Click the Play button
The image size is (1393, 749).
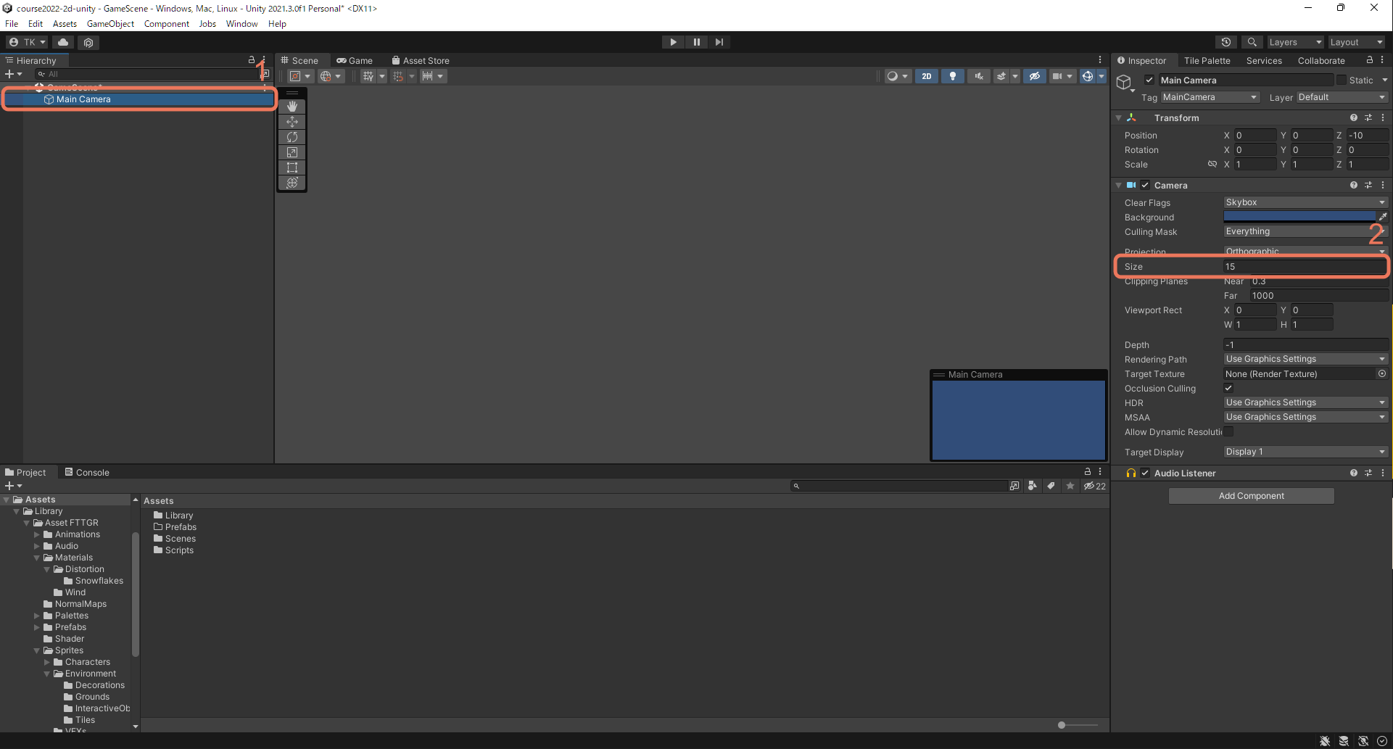point(673,42)
